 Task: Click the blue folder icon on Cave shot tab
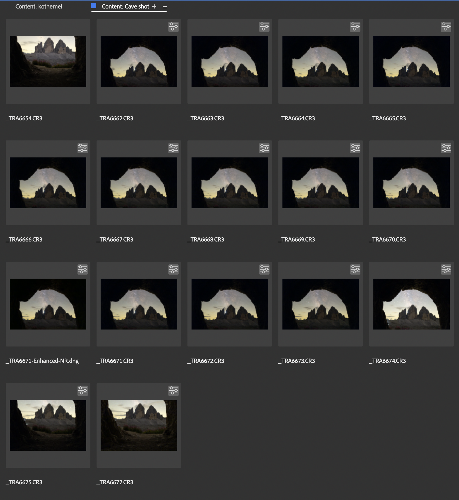[x=94, y=6]
